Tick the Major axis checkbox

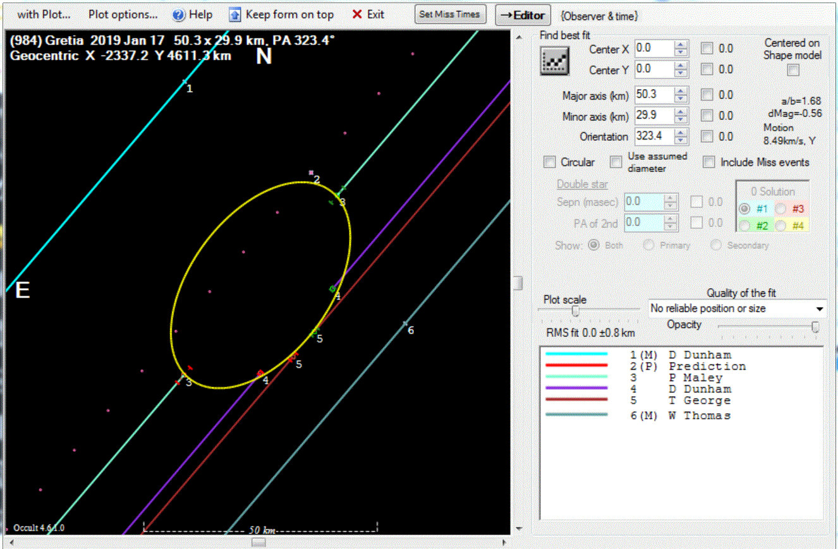point(707,95)
